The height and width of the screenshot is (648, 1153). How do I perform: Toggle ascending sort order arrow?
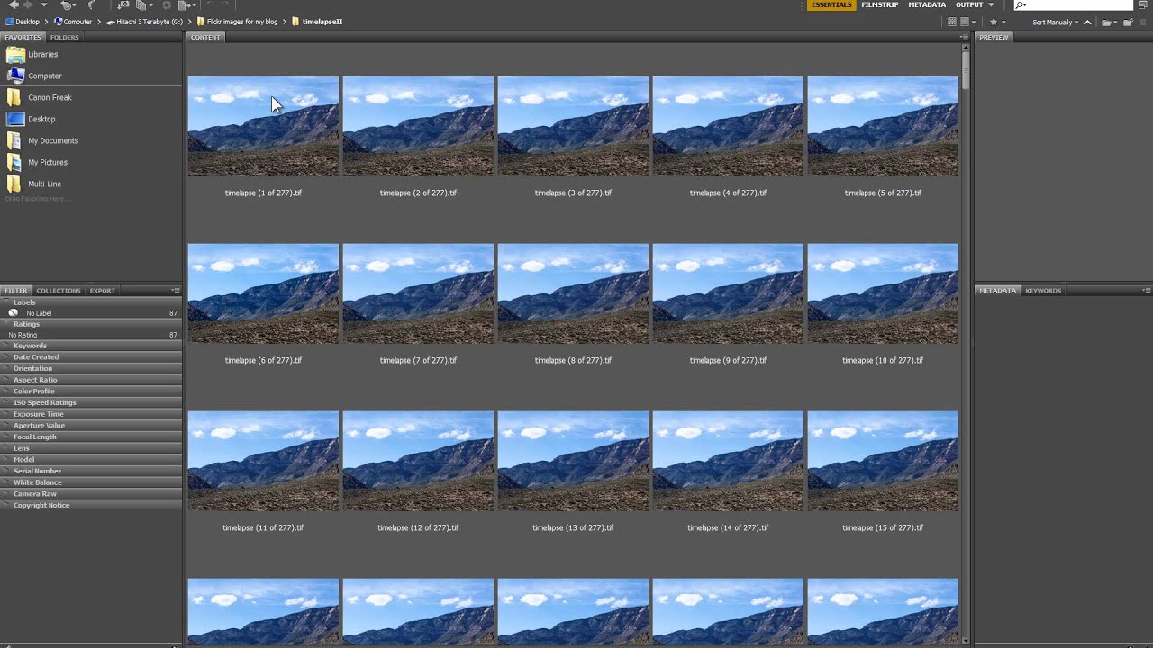click(x=1087, y=22)
